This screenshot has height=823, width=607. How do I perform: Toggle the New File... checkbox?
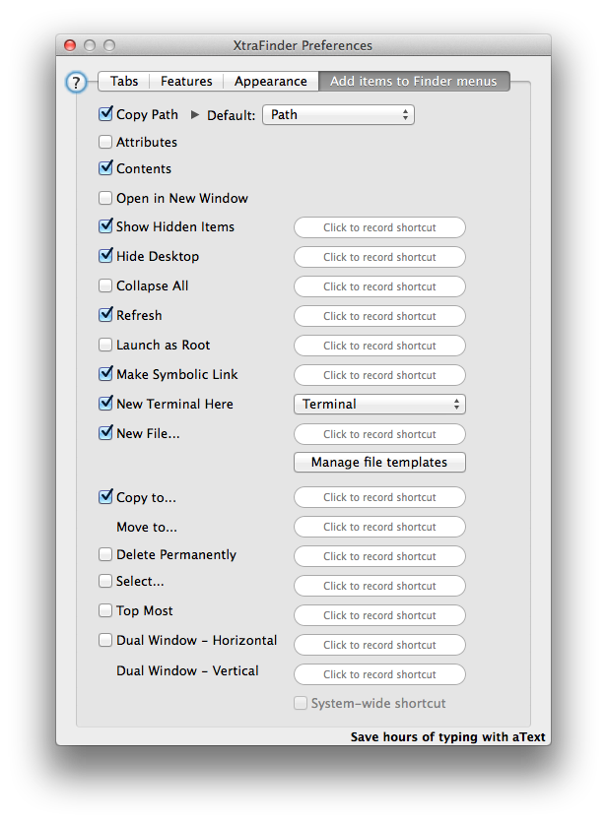[105, 433]
